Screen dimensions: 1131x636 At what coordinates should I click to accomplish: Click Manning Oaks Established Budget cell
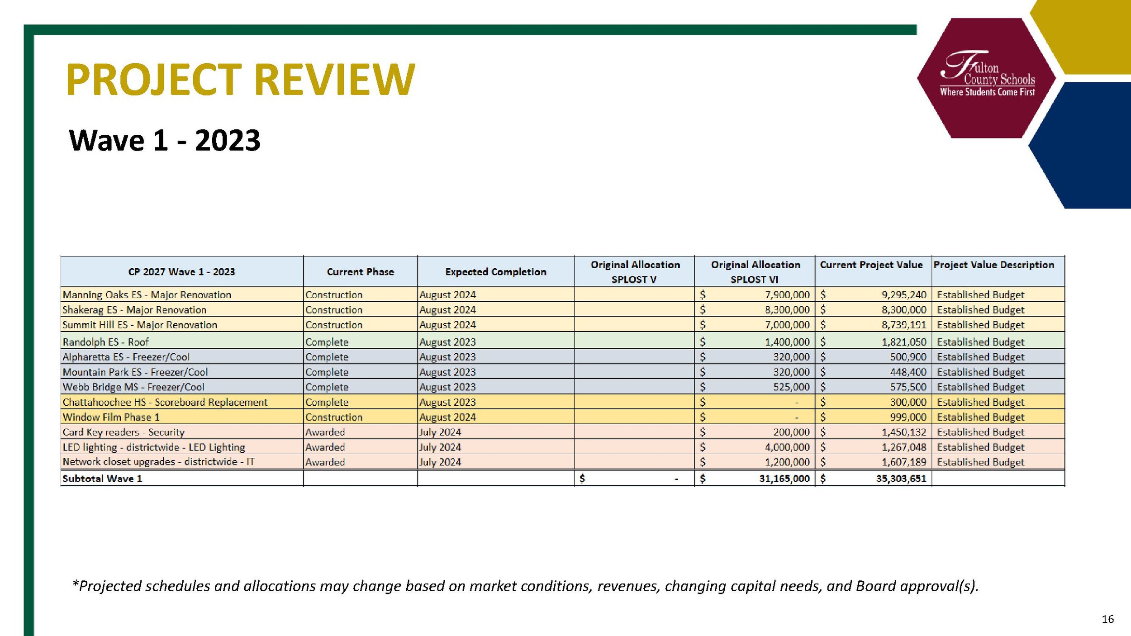[x=998, y=294]
